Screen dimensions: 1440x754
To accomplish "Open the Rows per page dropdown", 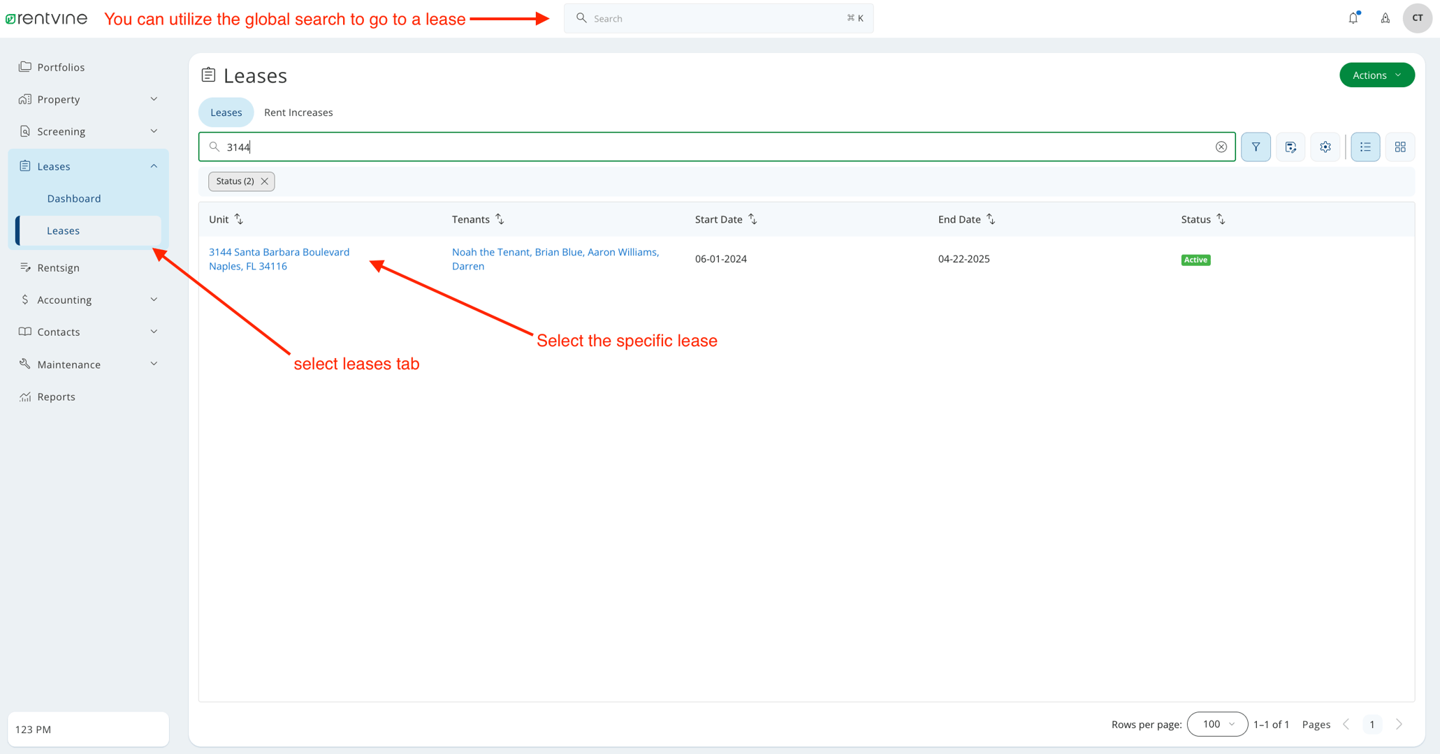I will (1217, 724).
